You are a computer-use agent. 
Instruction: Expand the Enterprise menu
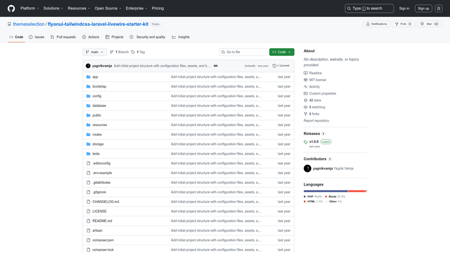pyautogui.click(x=136, y=8)
